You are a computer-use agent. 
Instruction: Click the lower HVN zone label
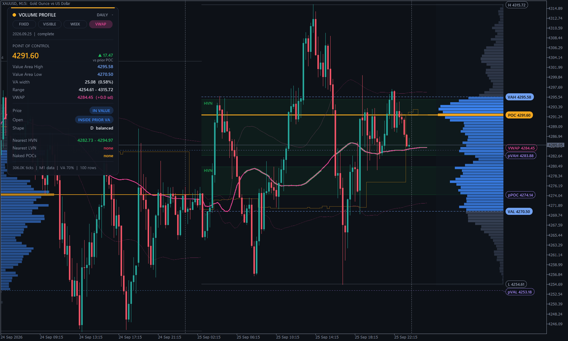point(208,170)
